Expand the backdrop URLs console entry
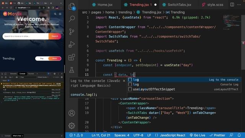245x138 pixels. [3, 99]
